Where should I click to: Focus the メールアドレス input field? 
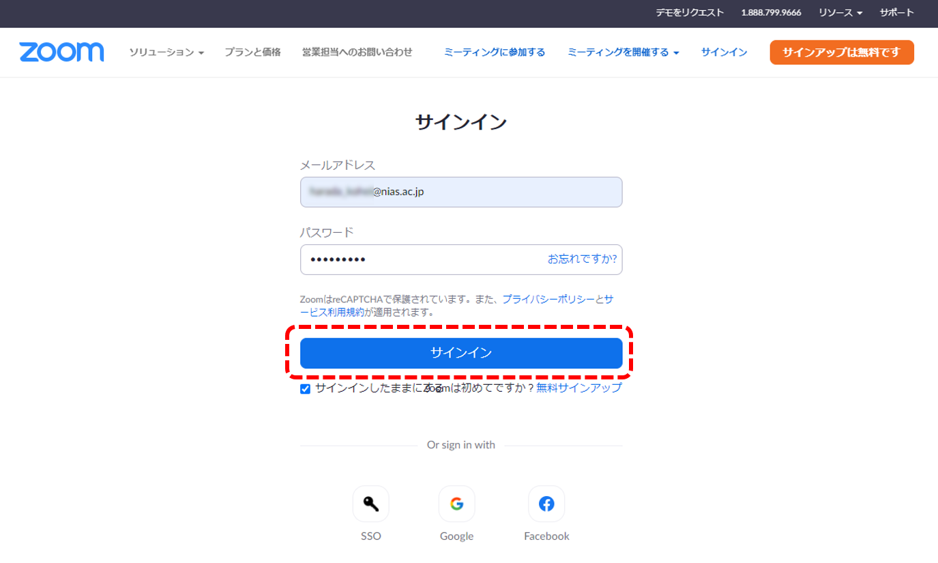[x=461, y=192]
